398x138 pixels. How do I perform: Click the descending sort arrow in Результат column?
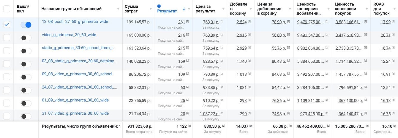pos(184,9)
